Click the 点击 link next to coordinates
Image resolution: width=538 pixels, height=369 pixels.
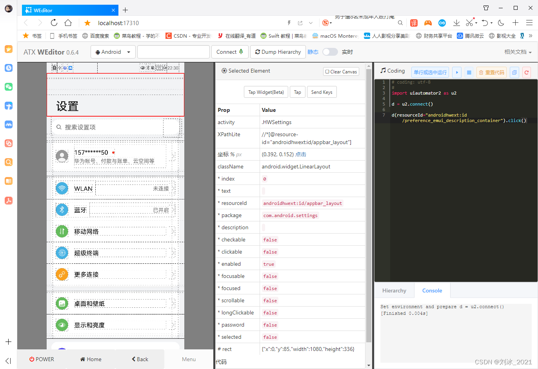point(301,154)
